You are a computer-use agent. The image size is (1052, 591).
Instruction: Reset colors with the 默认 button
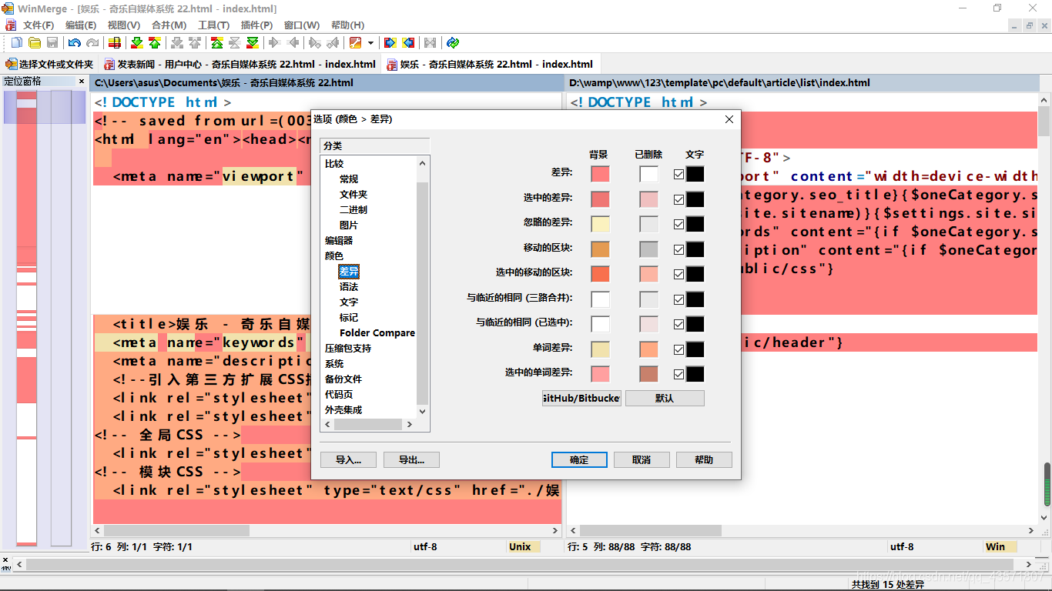tap(665, 398)
